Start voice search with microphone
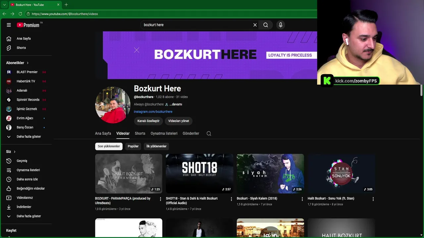Viewport: 424px width, 238px height. tap(281, 25)
